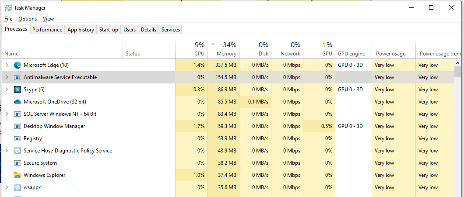Select the Antimalware Service Executable row
Screen dimensions: 464x197
tap(60, 77)
